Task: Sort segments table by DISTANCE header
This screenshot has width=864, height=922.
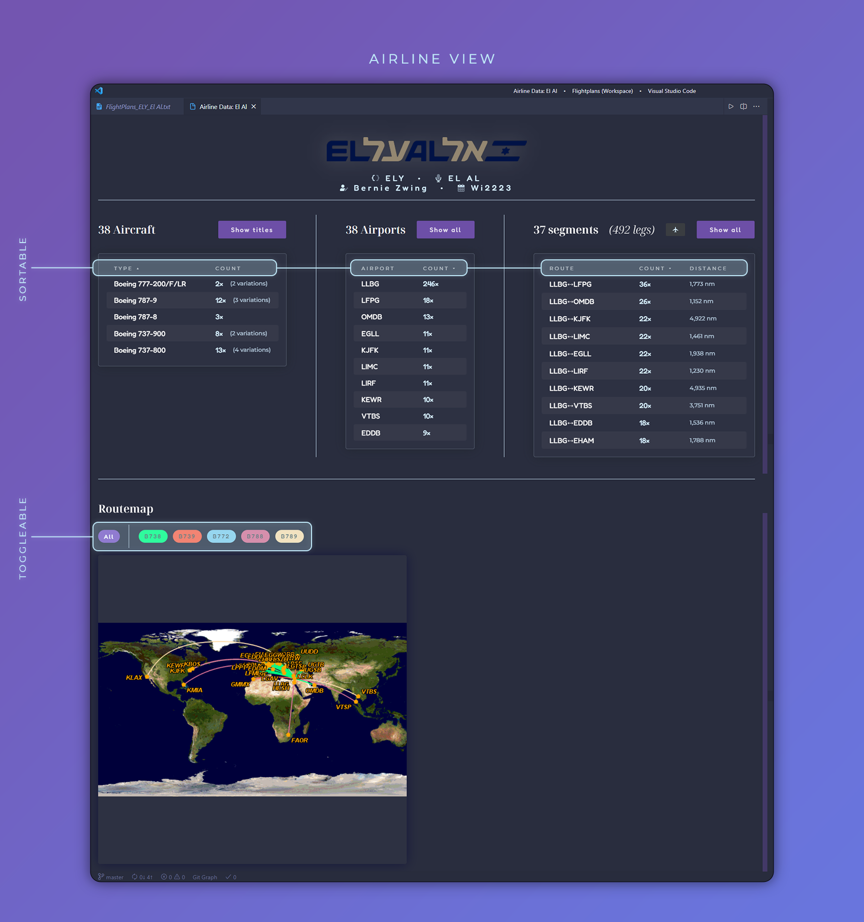Action: click(708, 268)
